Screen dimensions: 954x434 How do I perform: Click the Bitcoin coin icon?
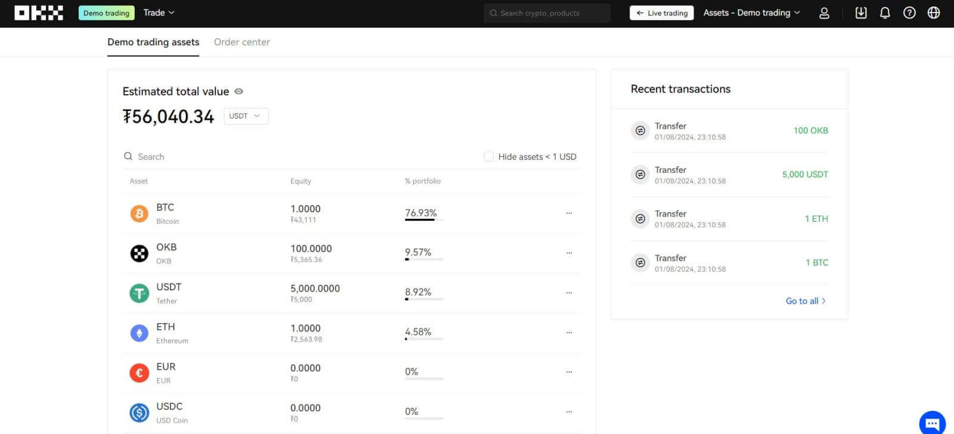pyautogui.click(x=140, y=213)
